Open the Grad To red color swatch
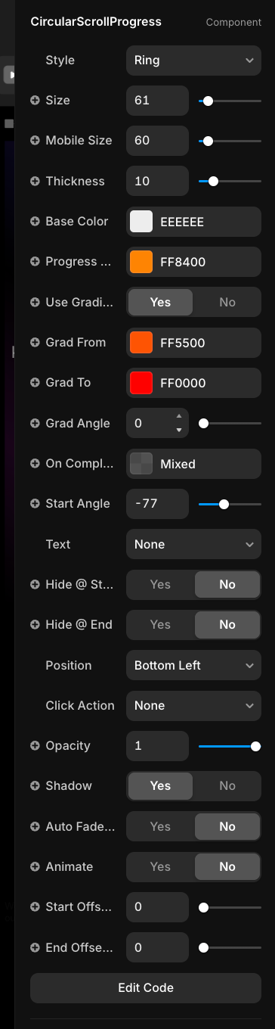 [x=141, y=383]
